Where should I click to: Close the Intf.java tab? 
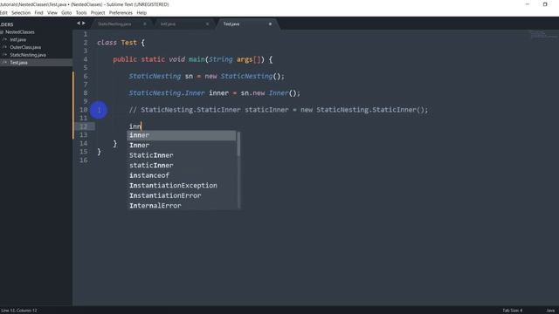207,24
